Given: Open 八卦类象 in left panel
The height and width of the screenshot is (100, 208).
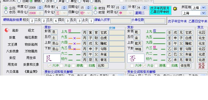Looking at the screenshot, I should click(x=12, y=51).
